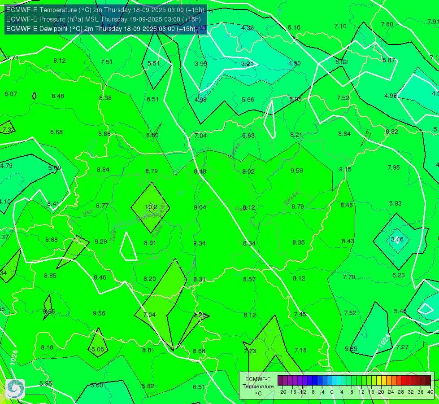The height and width of the screenshot is (404, 439).
Task: Click the 6.63 temperature value
Action: 248,136
